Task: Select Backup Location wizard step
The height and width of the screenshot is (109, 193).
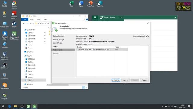Action: (x=59, y=36)
